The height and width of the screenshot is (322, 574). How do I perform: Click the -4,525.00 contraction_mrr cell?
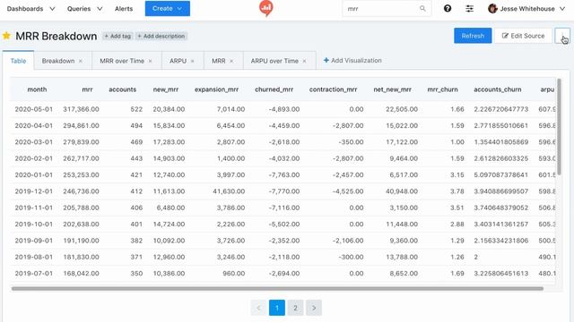tap(348, 191)
